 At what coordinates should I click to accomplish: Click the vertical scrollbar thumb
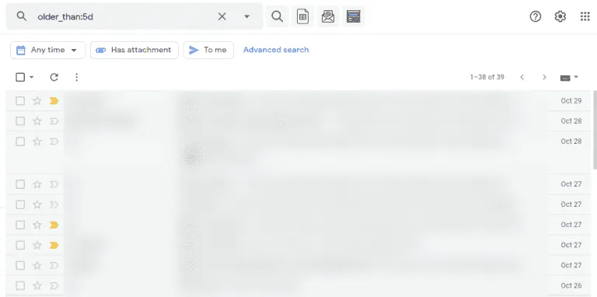[x=595, y=130]
